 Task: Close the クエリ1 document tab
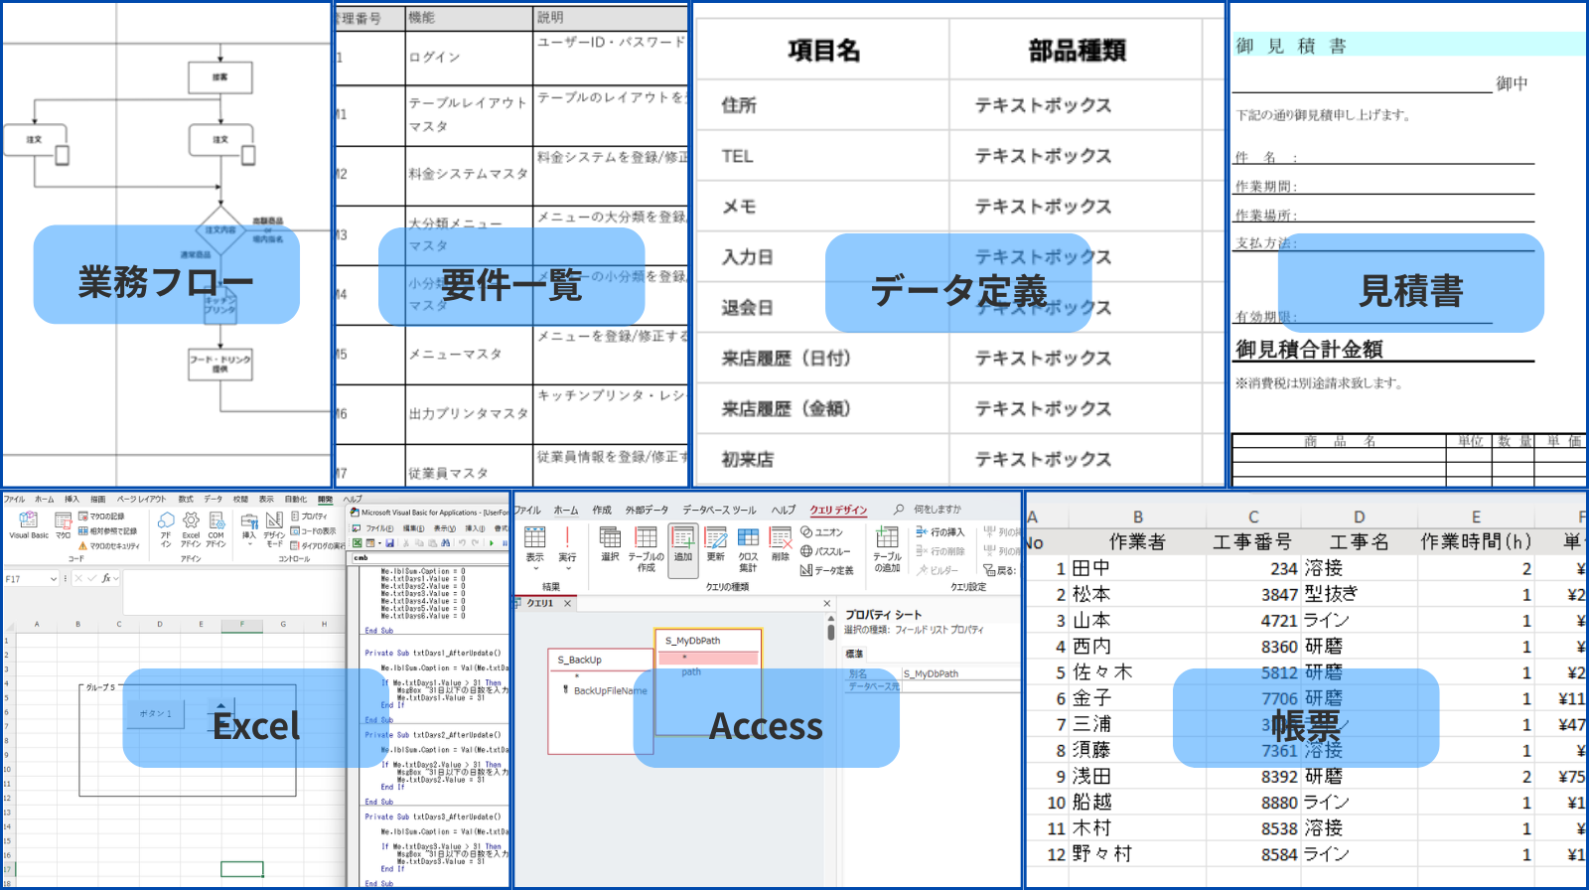[567, 603]
